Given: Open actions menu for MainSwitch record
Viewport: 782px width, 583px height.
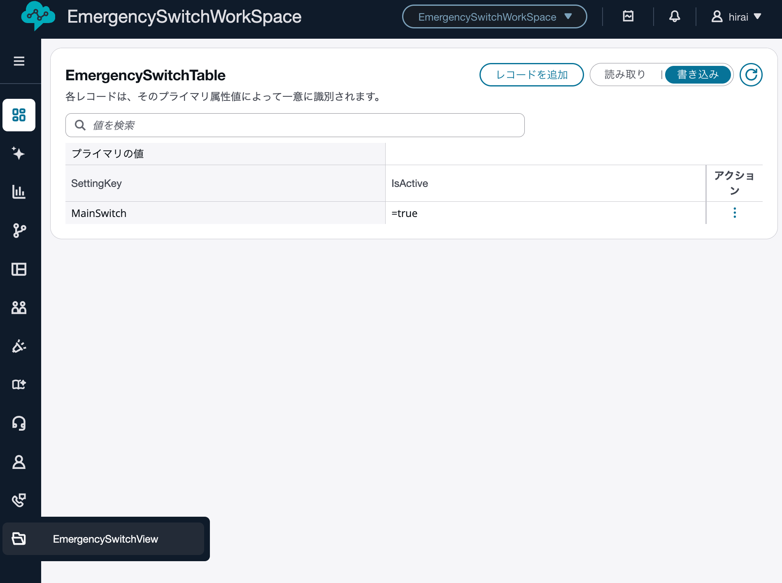Looking at the screenshot, I should [x=735, y=213].
